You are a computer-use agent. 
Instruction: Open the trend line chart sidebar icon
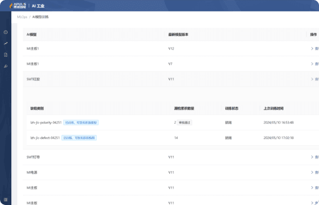click(6, 43)
